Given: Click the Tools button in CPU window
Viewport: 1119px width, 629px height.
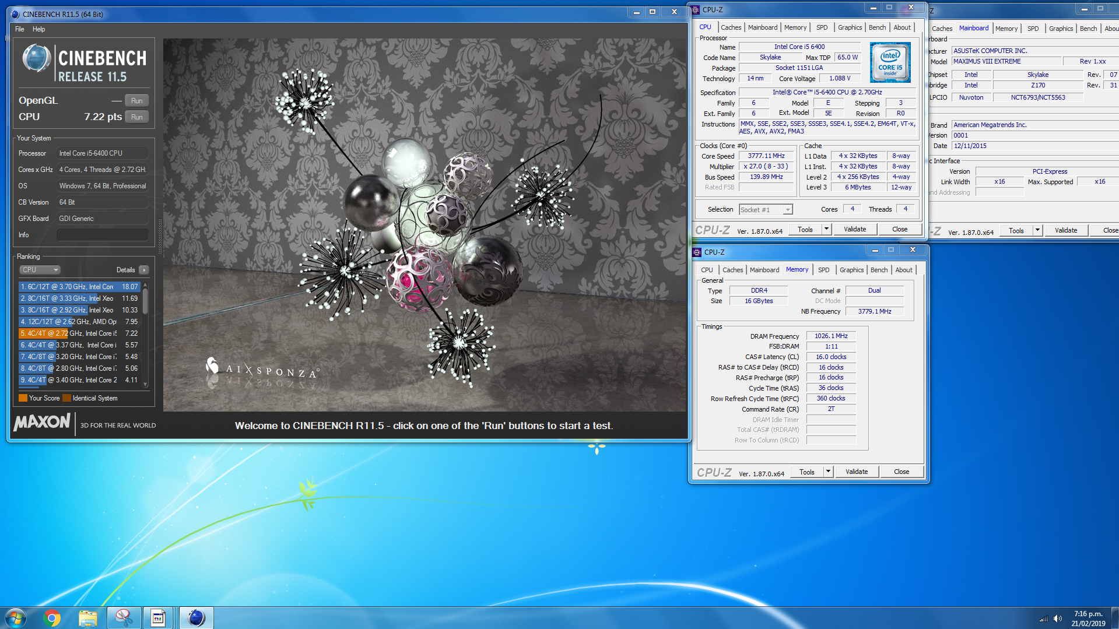Looking at the screenshot, I should click(x=805, y=230).
